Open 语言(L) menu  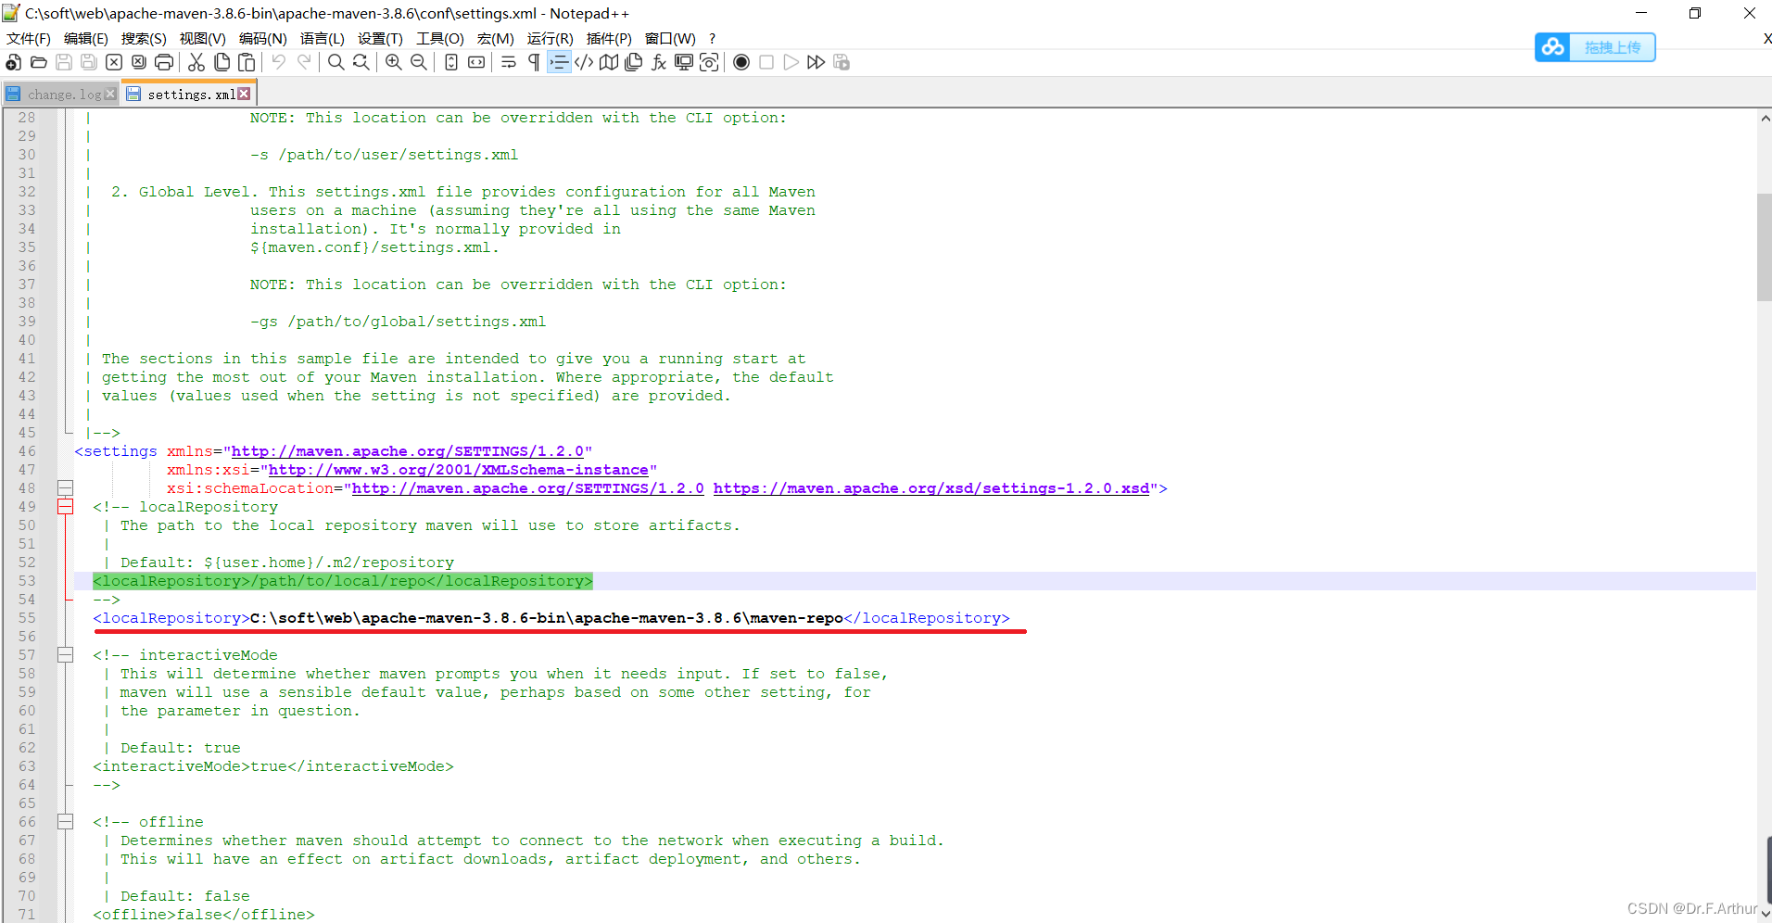[323, 38]
